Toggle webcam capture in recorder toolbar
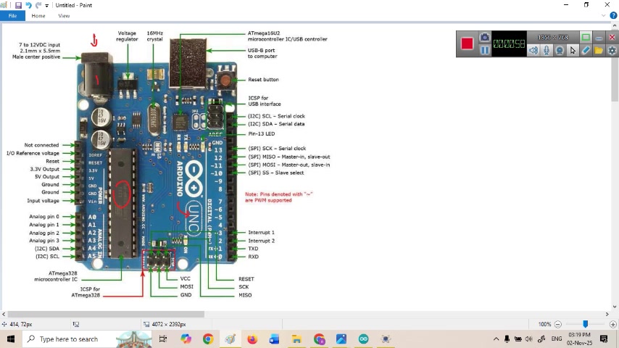This screenshot has height=348, width=619. 560,51
